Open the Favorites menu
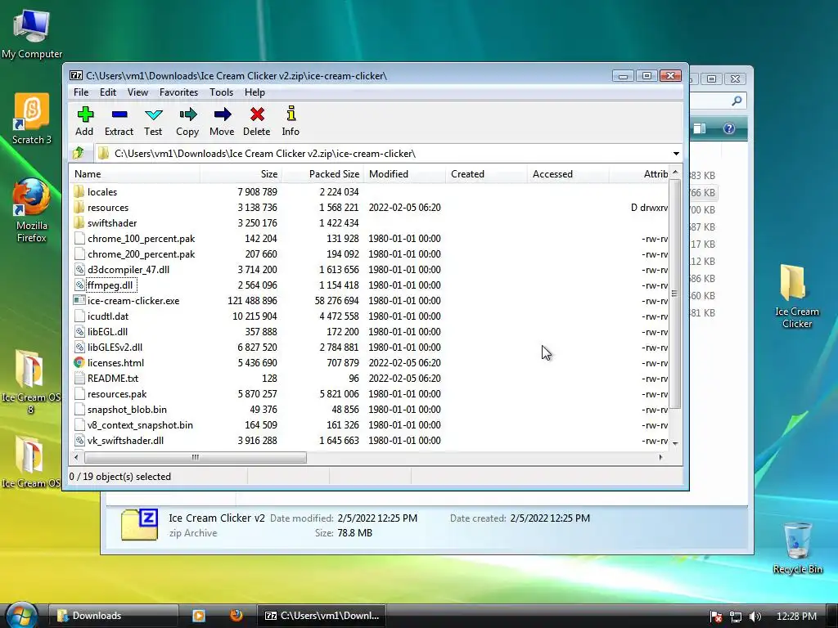Screen dimensions: 838x628 click(x=178, y=92)
